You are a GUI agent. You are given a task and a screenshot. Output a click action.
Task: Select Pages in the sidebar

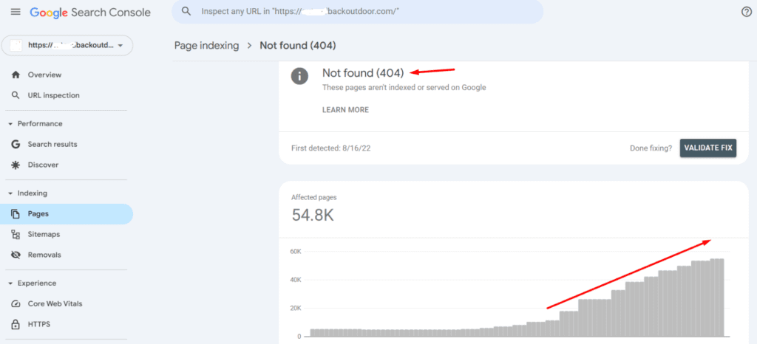click(x=38, y=213)
